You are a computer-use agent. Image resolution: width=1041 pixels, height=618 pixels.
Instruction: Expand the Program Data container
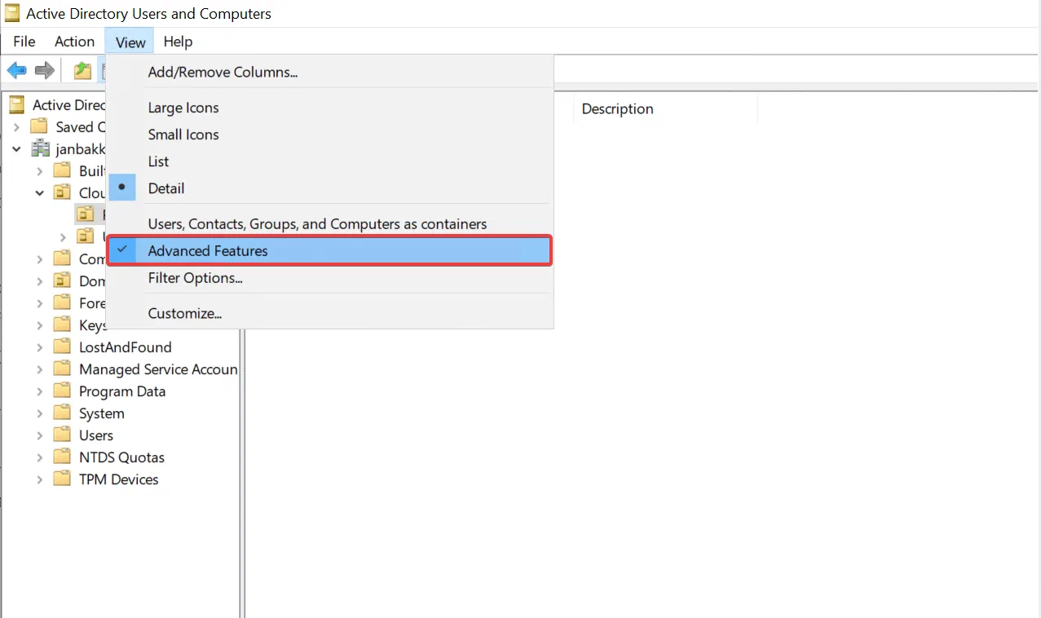[x=39, y=391]
